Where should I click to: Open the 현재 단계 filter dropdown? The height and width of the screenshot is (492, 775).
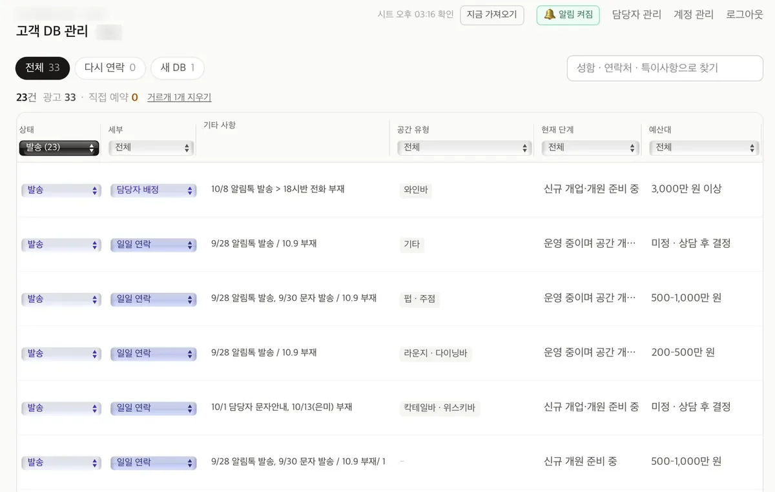coord(591,148)
